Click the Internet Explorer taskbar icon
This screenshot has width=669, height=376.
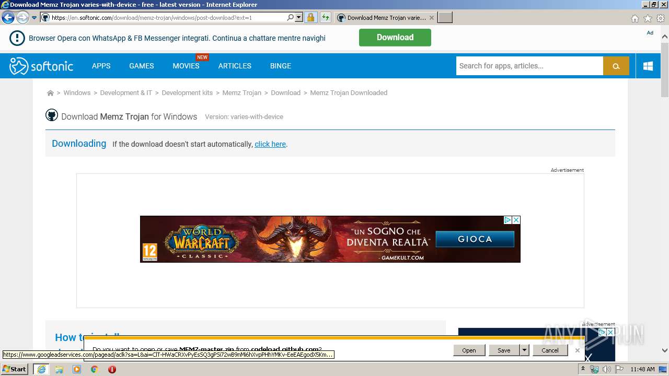pos(41,369)
